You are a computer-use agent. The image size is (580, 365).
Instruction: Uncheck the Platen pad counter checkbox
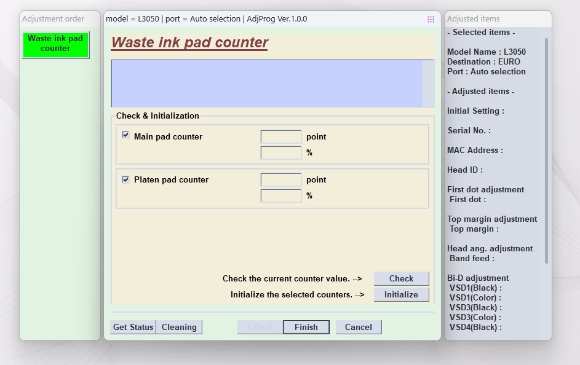click(x=125, y=179)
